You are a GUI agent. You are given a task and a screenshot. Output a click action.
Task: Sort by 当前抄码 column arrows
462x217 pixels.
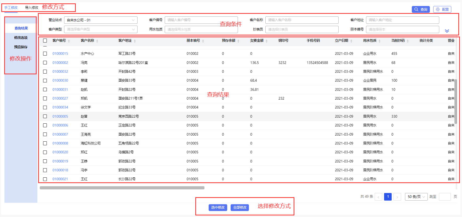tap(408, 41)
